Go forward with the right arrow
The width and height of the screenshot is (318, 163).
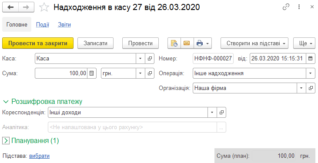pyautogui.click(x=26, y=7)
